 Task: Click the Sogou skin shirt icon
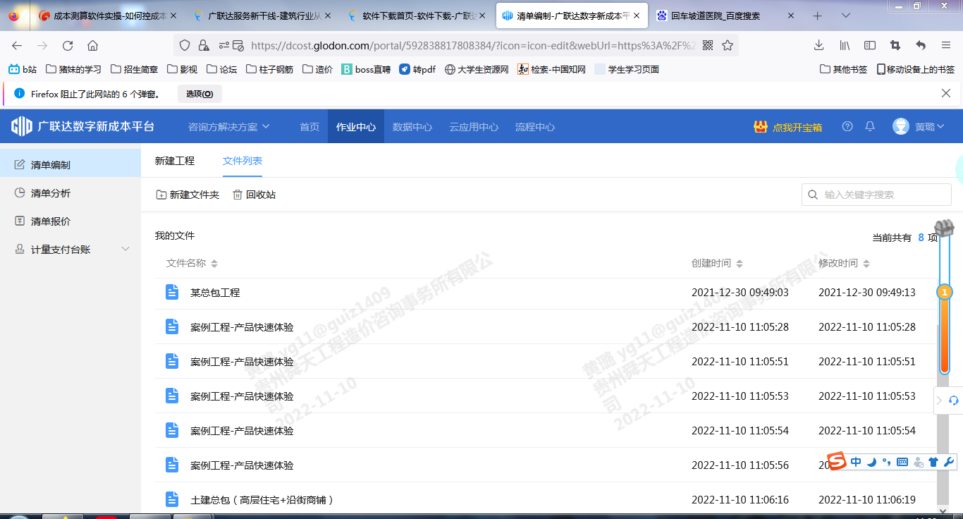[x=933, y=462]
